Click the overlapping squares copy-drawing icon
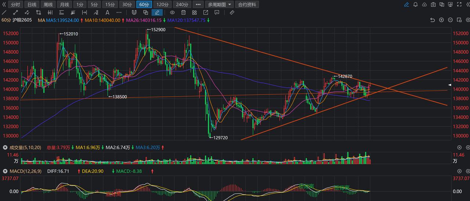 [146, 12]
